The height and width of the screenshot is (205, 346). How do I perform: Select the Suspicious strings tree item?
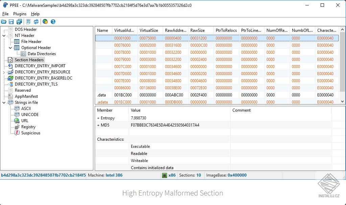(x=31, y=133)
